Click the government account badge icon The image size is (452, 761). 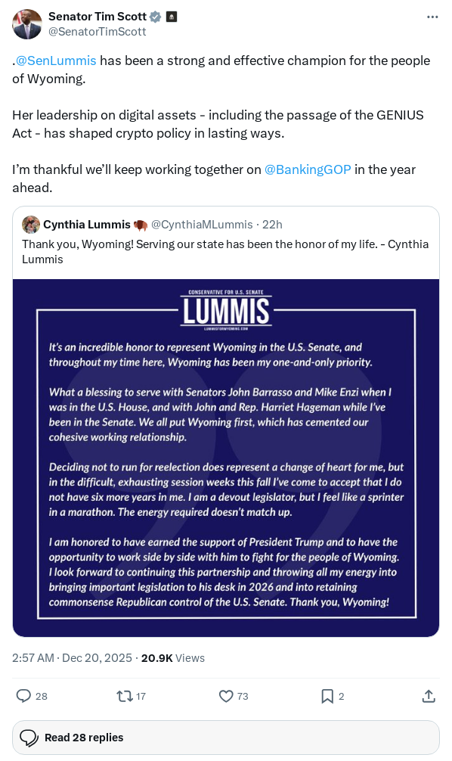[172, 16]
